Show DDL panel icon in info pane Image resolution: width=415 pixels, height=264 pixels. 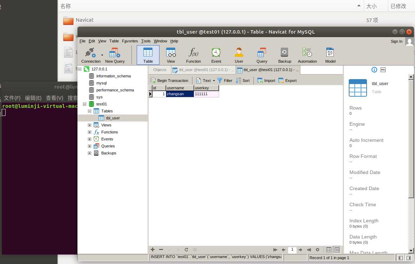coord(383,70)
